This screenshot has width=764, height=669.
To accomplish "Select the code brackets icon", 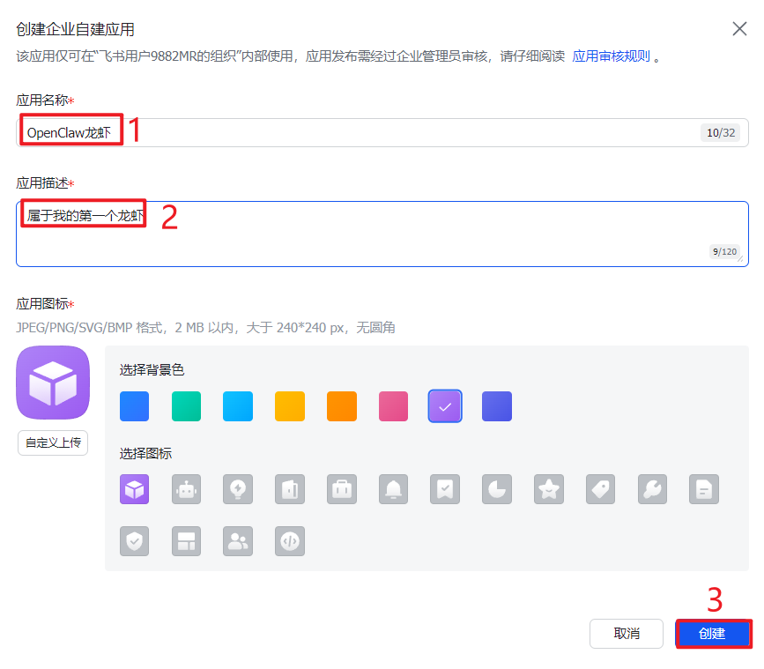I will [290, 541].
